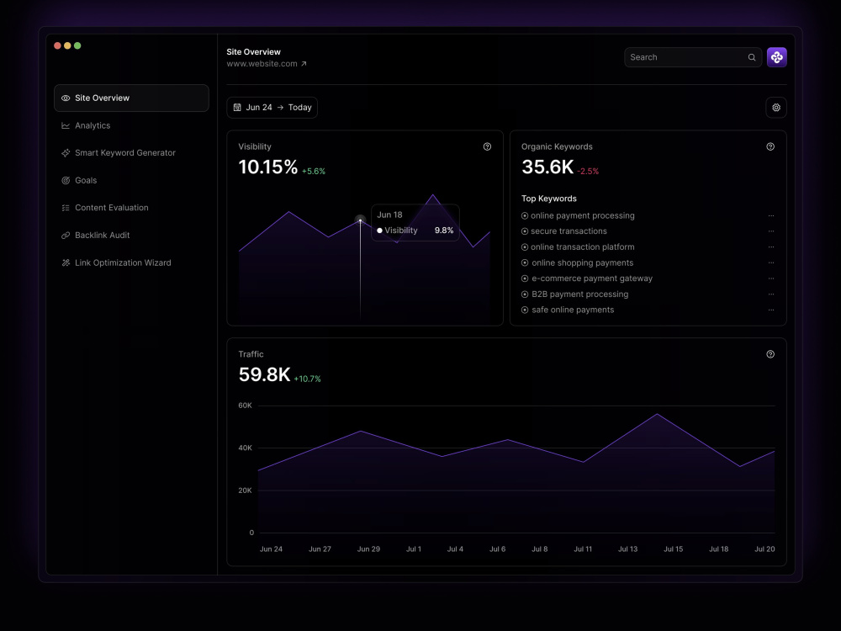Viewport: 841px width, 631px height.
Task: Click the 35.6K organic keywords value
Action: pyautogui.click(x=547, y=167)
